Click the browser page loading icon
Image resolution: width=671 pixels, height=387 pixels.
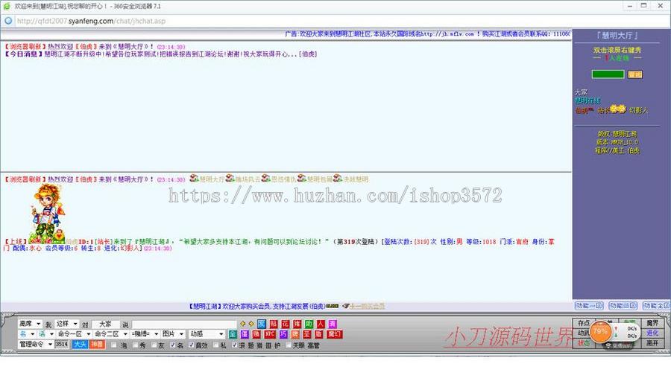[8, 21]
